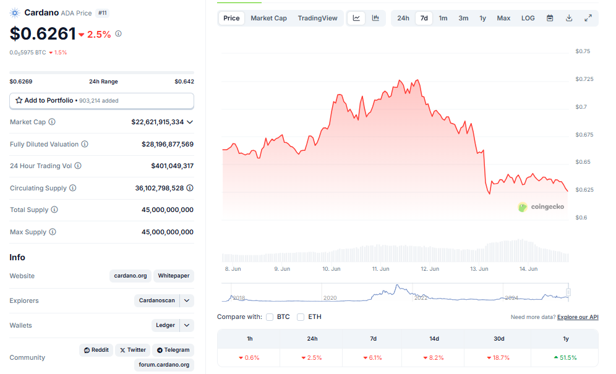Open Wallets dropdown arrow
This screenshot has height=374, width=616.
[x=187, y=325]
